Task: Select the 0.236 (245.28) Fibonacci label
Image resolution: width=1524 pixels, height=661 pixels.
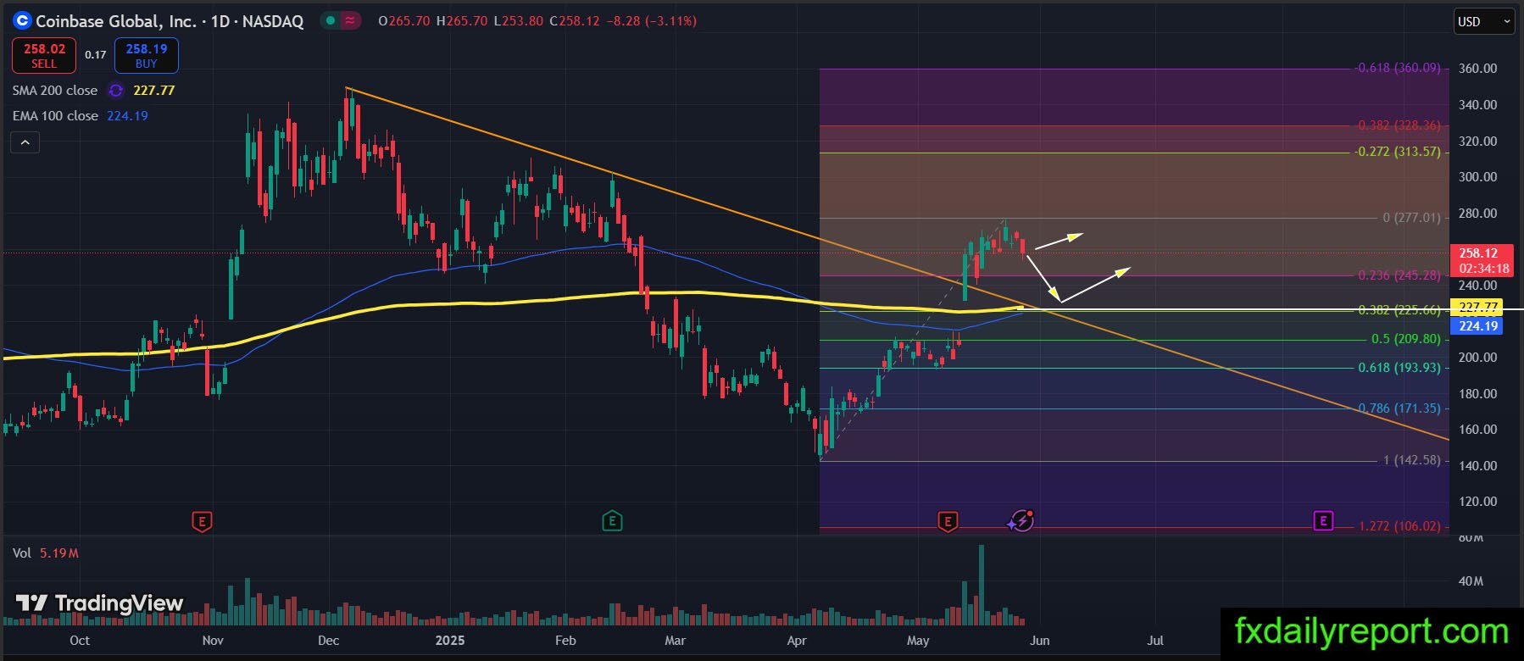Action: point(1399,275)
